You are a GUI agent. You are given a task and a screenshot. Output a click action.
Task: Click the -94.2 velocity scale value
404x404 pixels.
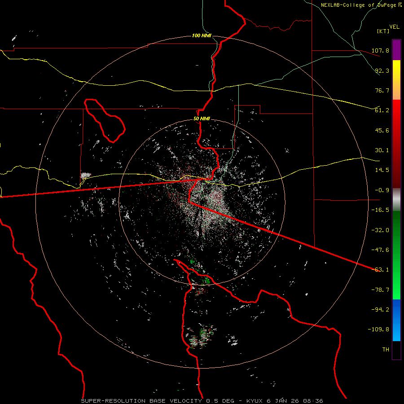380,310
